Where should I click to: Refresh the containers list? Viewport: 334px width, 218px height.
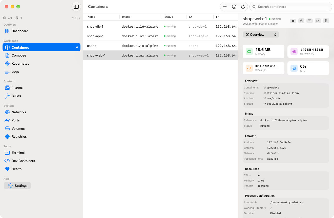tap(243, 7)
